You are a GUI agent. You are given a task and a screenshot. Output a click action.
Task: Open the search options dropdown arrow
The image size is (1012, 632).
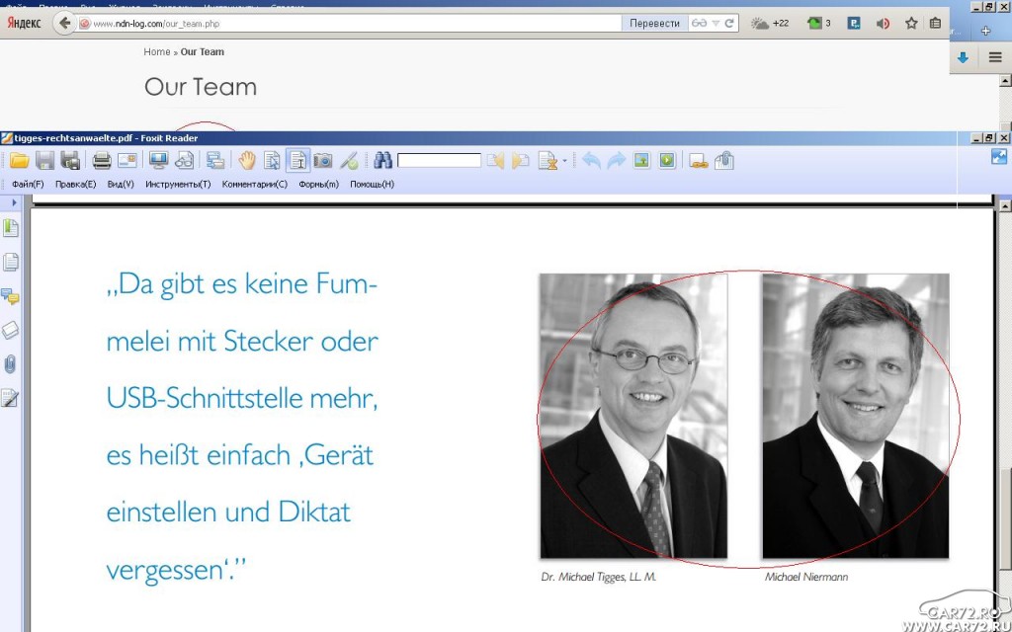pos(564,161)
